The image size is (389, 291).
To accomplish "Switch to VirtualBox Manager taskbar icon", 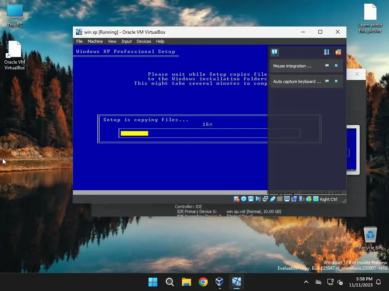I will coord(220,282).
